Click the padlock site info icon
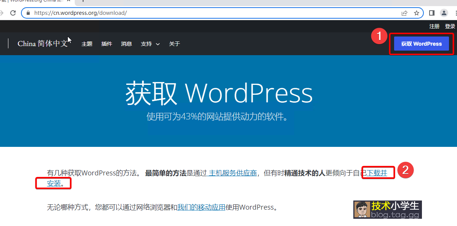Screen dimensions: 457x226 tap(28, 13)
